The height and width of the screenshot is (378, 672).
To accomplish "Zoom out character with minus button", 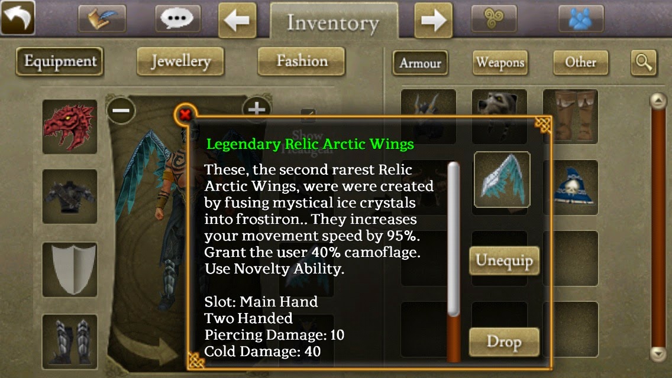I will click(x=121, y=110).
